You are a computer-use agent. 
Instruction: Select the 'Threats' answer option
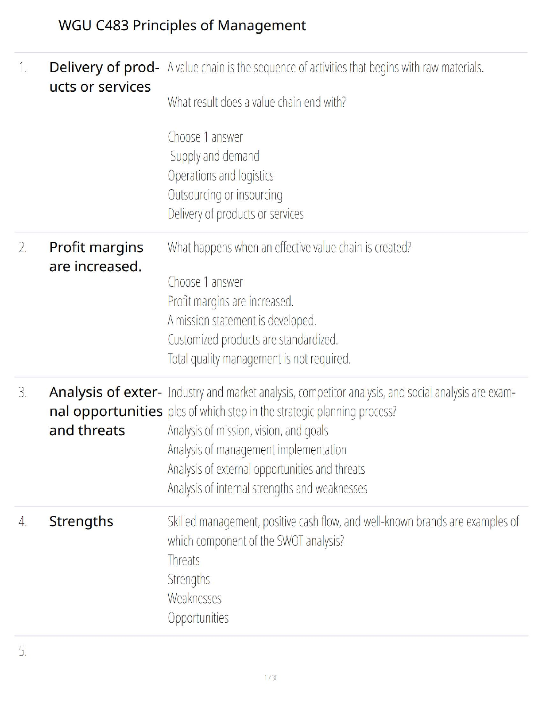pyautogui.click(x=183, y=560)
